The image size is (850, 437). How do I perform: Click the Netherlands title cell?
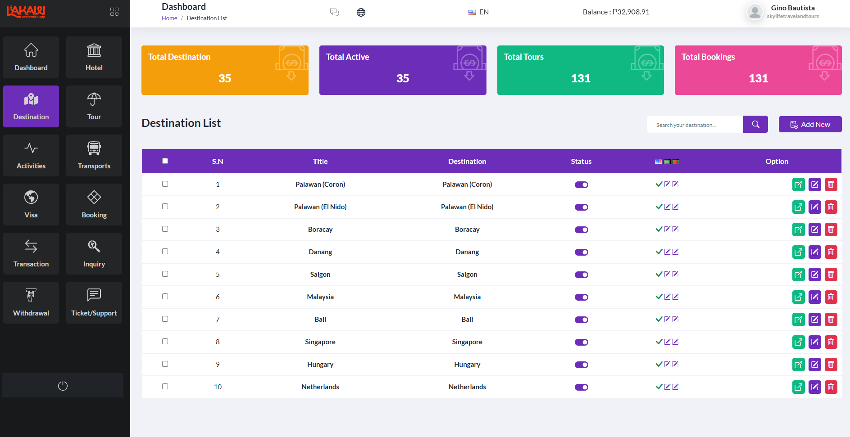320,387
